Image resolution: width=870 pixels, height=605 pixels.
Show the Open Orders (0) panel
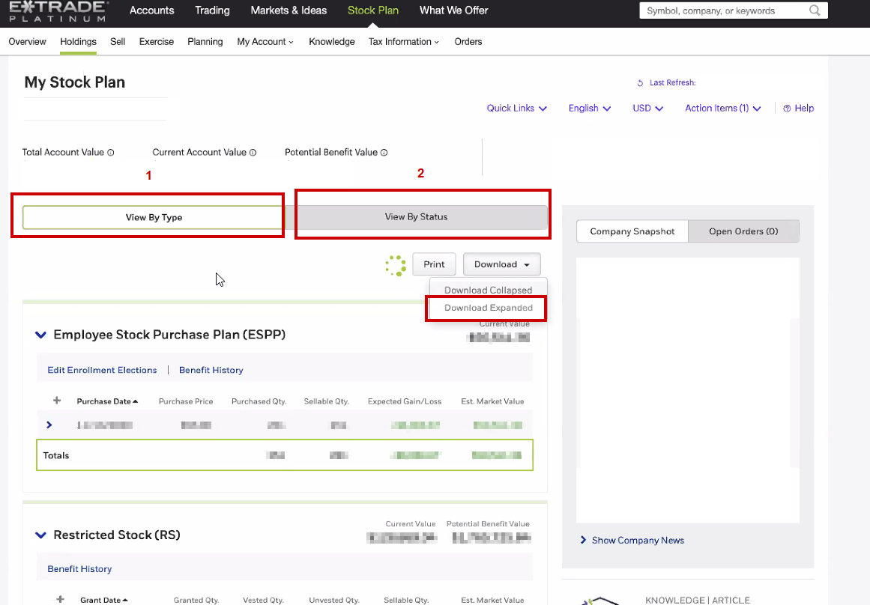click(x=743, y=231)
